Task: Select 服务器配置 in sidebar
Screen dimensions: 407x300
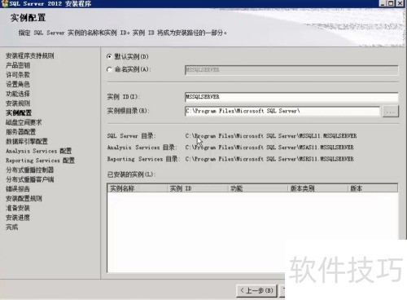Action: tap(21, 132)
